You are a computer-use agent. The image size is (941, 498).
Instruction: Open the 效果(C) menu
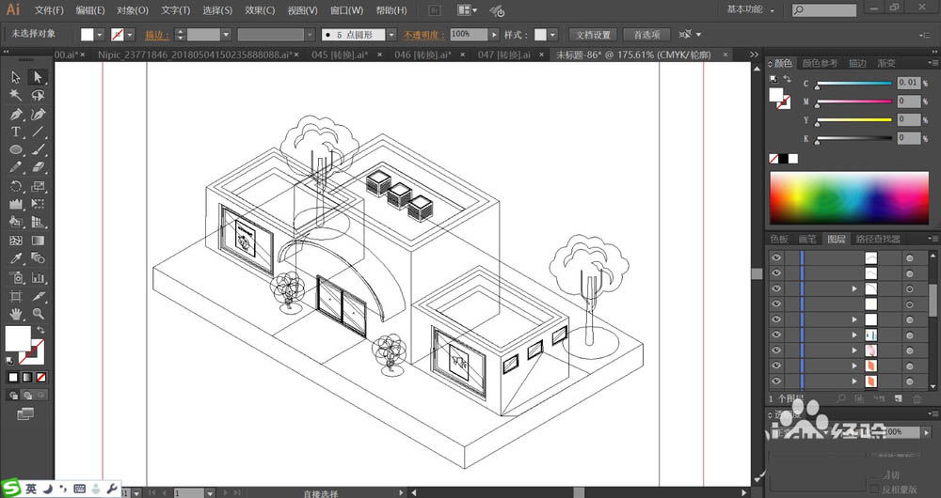tap(260, 10)
